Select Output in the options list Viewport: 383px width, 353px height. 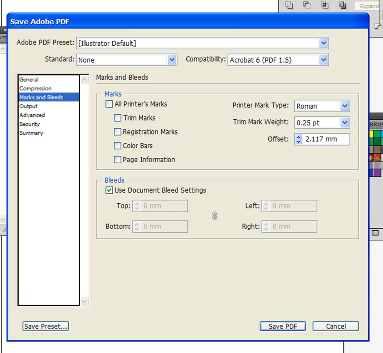point(49,106)
